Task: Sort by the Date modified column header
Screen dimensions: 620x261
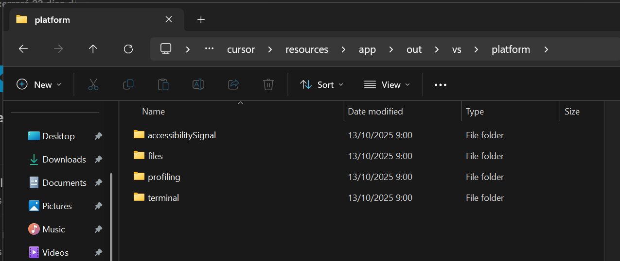Action: (375, 112)
